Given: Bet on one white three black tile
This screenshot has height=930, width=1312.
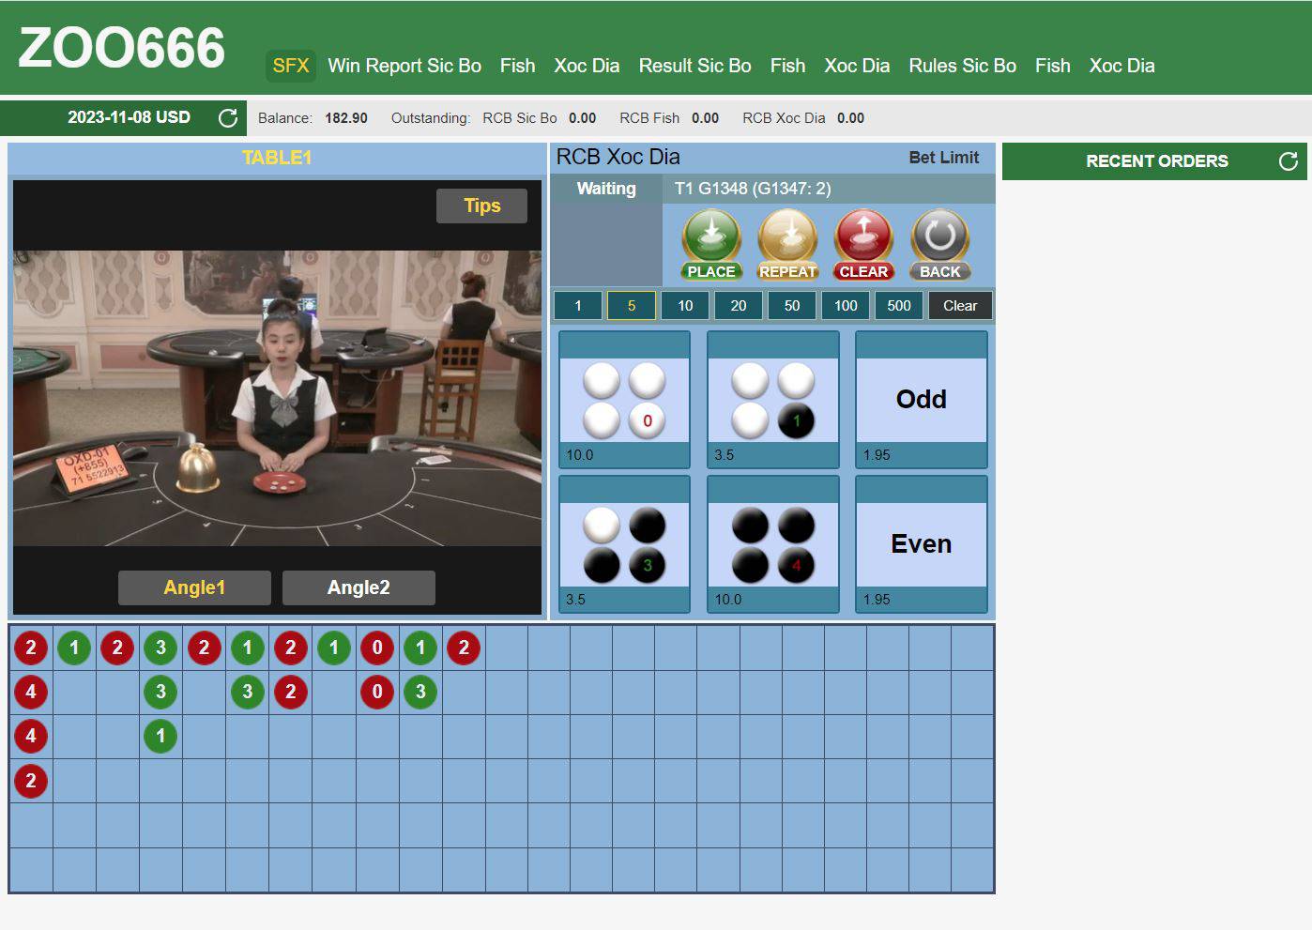Looking at the screenshot, I should coord(624,544).
